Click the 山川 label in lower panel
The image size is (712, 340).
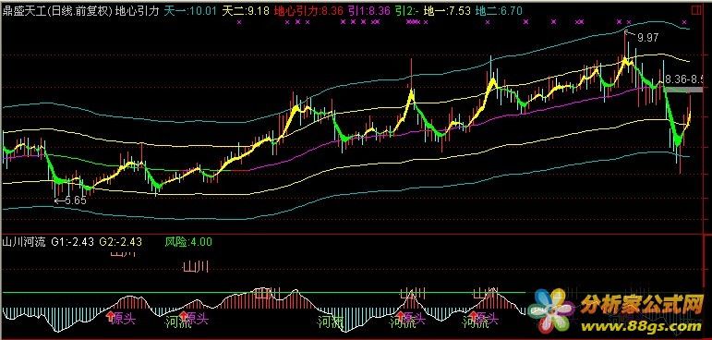point(195,267)
